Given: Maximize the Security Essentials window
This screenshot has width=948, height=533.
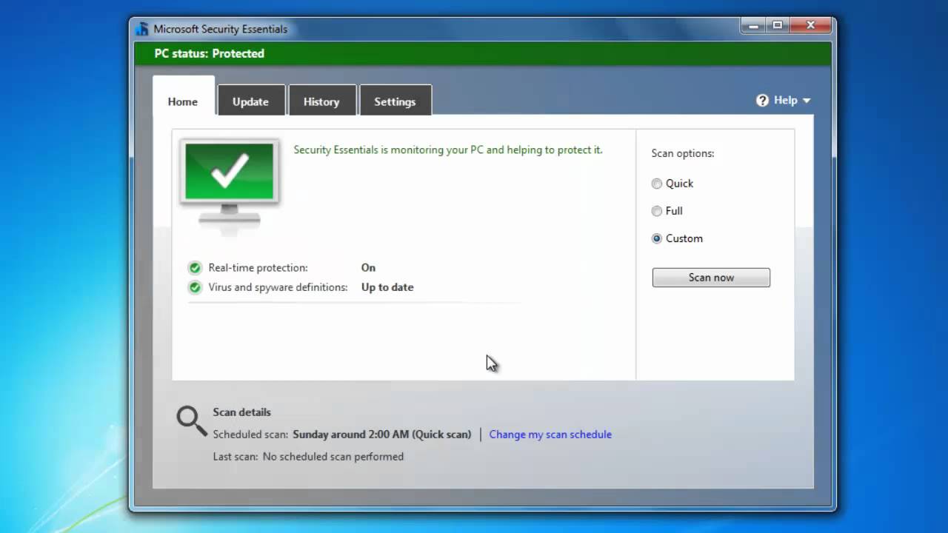Looking at the screenshot, I should (778, 25).
